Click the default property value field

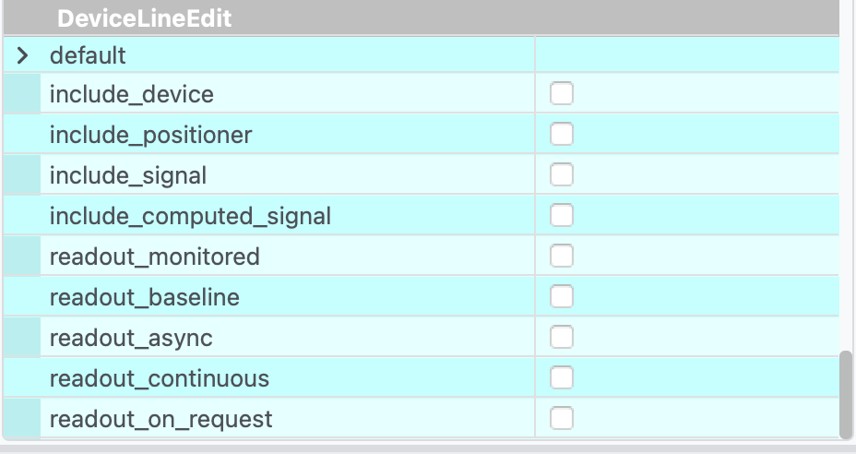coord(686,55)
